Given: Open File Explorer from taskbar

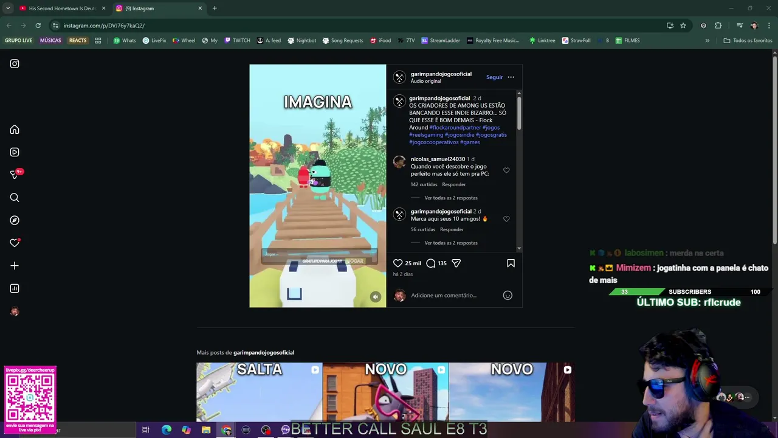Looking at the screenshot, I should 206,430.
